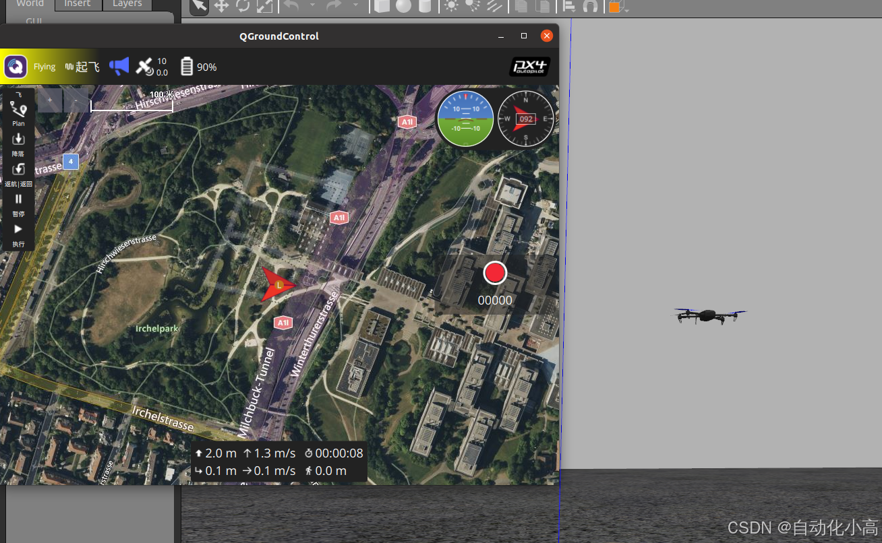Minimize the QGroundControl window
The width and height of the screenshot is (882, 543).
point(501,36)
